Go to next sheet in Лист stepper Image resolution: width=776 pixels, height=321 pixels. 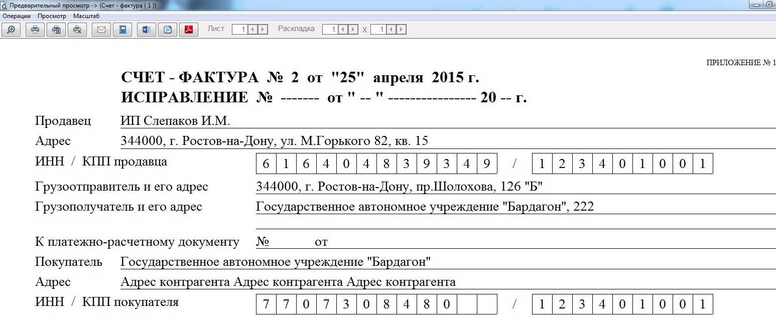point(263,30)
